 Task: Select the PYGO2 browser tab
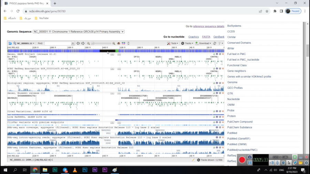[x=27, y=3]
